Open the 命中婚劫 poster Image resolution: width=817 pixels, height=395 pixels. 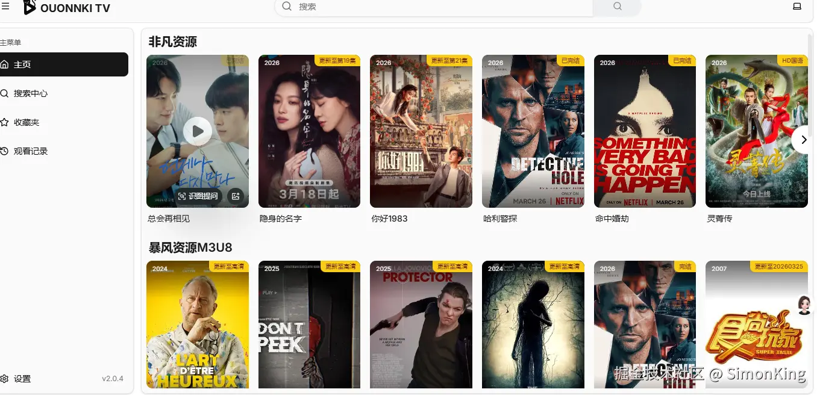pos(645,131)
